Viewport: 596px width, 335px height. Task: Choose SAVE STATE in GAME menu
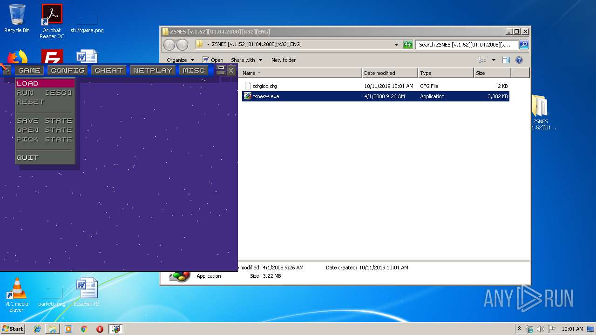45,121
